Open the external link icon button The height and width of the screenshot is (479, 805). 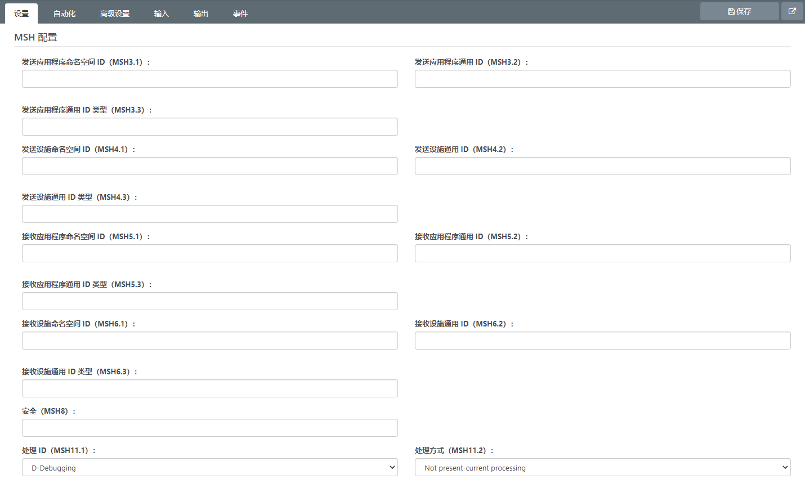pyautogui.click(x=792, y=11)
